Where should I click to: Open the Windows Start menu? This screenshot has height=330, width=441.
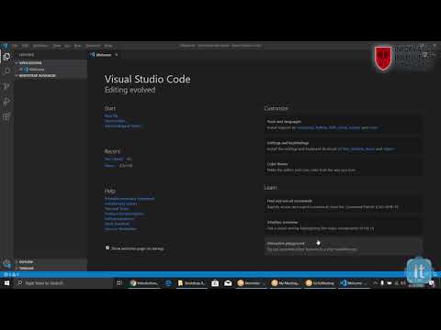[x=6, y=283]
